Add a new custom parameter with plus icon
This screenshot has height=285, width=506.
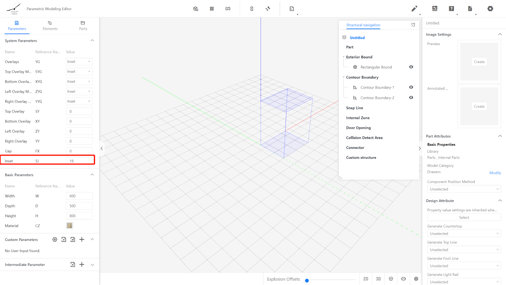pos(82,239)
